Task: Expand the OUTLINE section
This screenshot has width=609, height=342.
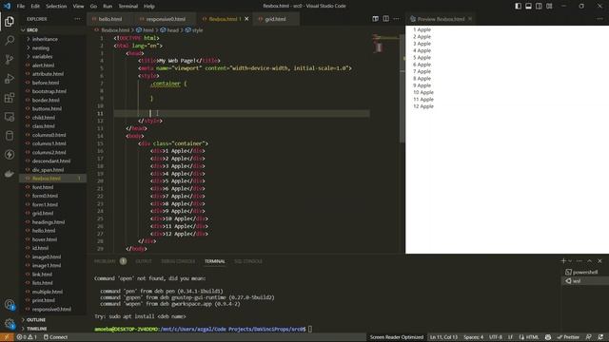Action: (36, 320)
